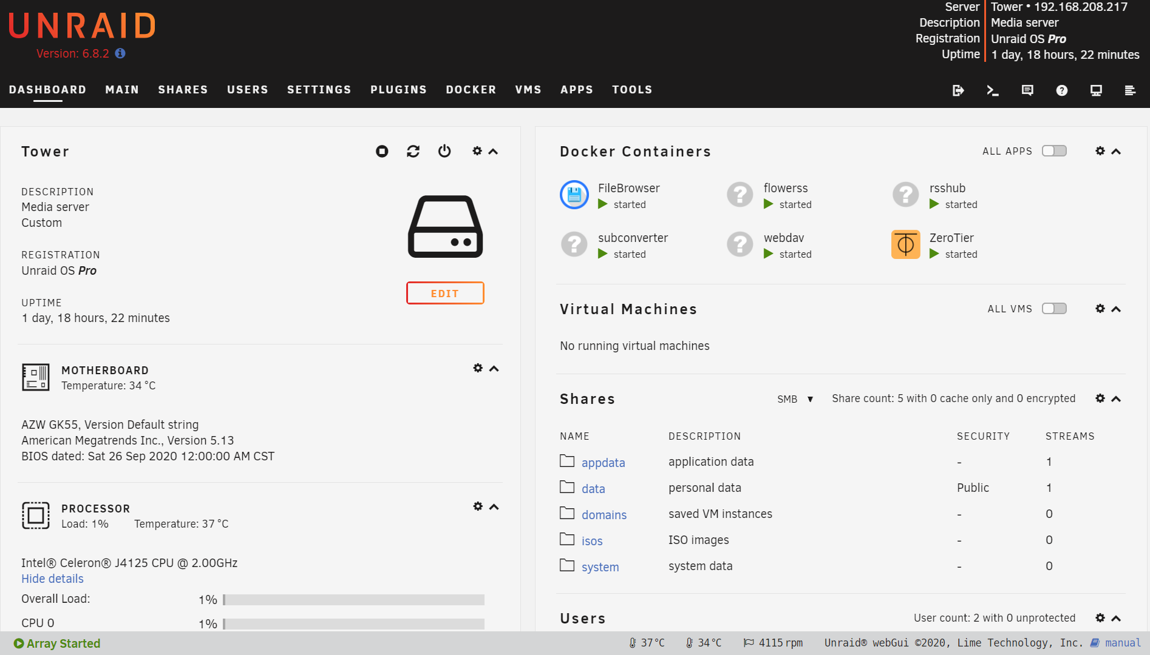Collapse the Tower panel
The image size is (1150, 655).
coord(493,152)
